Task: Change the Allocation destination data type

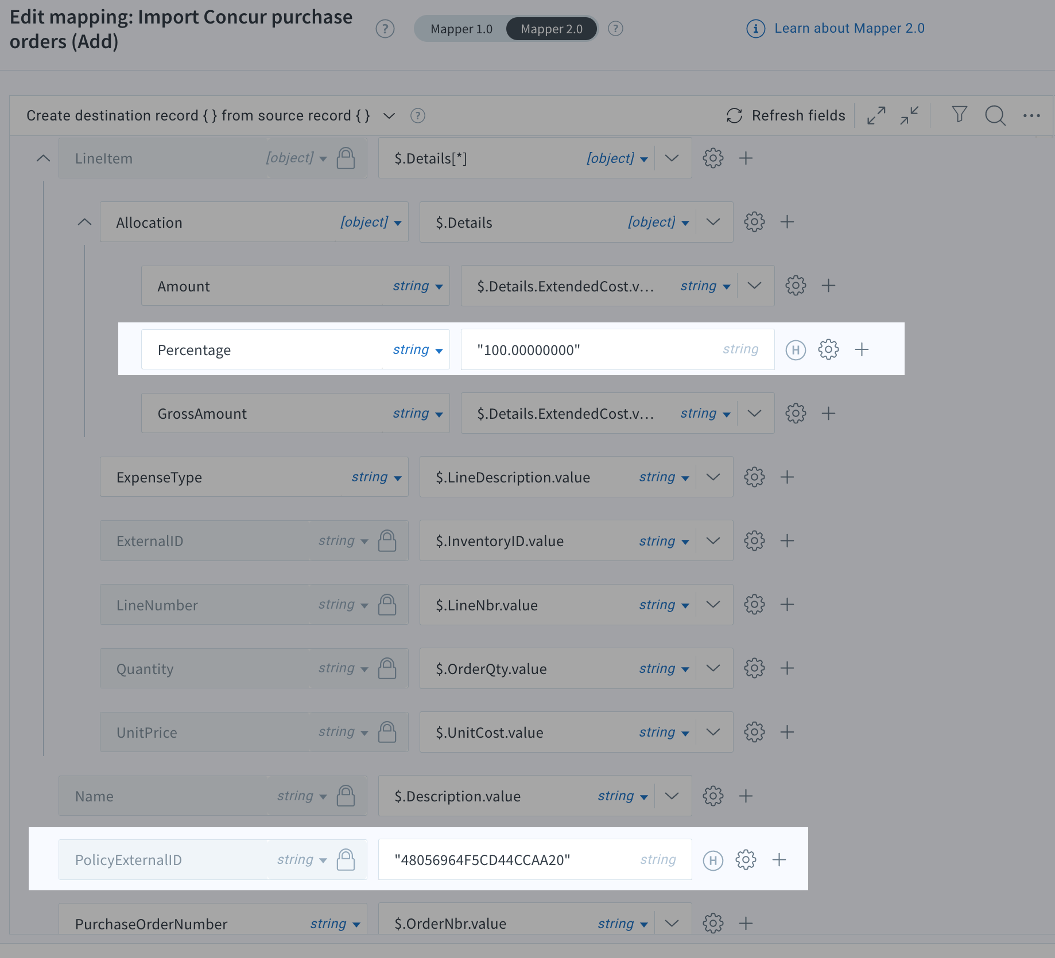Action: point(371,222)
